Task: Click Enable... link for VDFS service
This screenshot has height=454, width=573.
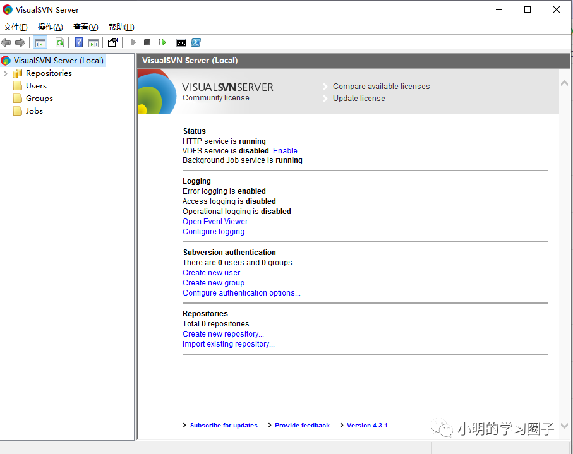Action: coord(288,151)
